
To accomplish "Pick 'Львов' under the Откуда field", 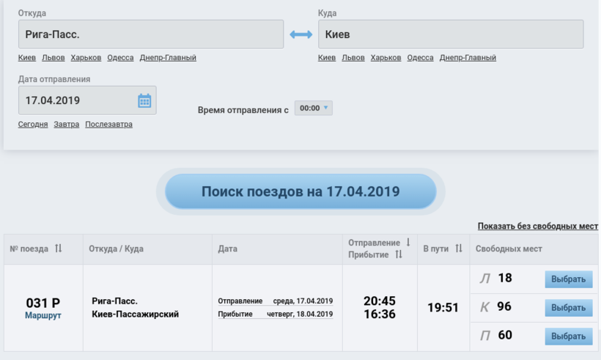I will [53, 58].
